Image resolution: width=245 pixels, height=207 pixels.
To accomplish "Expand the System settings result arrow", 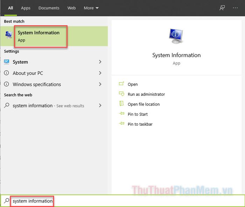I will tap(100, 62).
